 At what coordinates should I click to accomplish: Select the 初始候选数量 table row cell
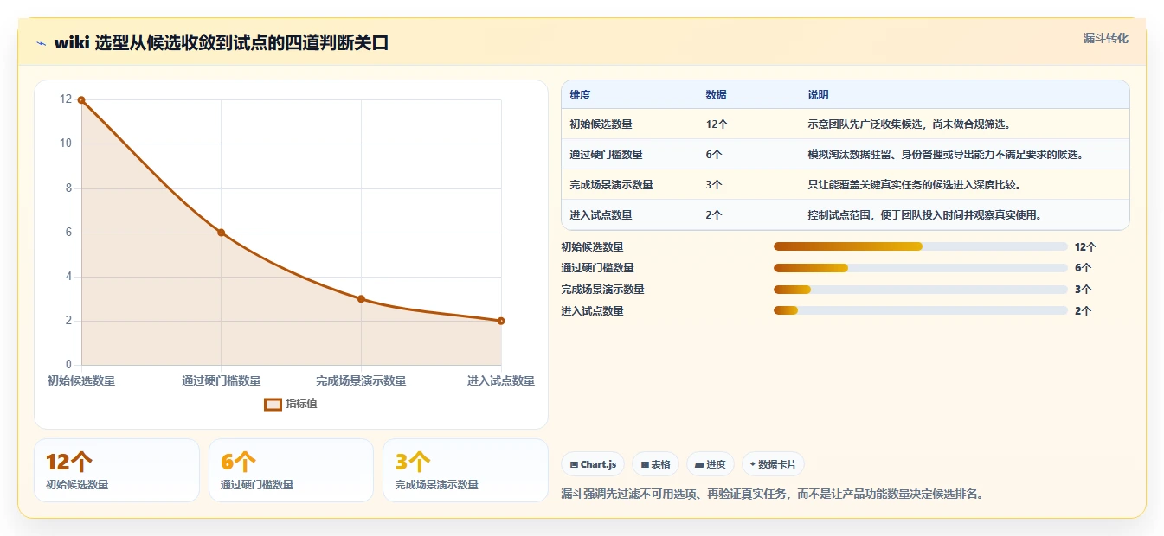click(601, 124)
